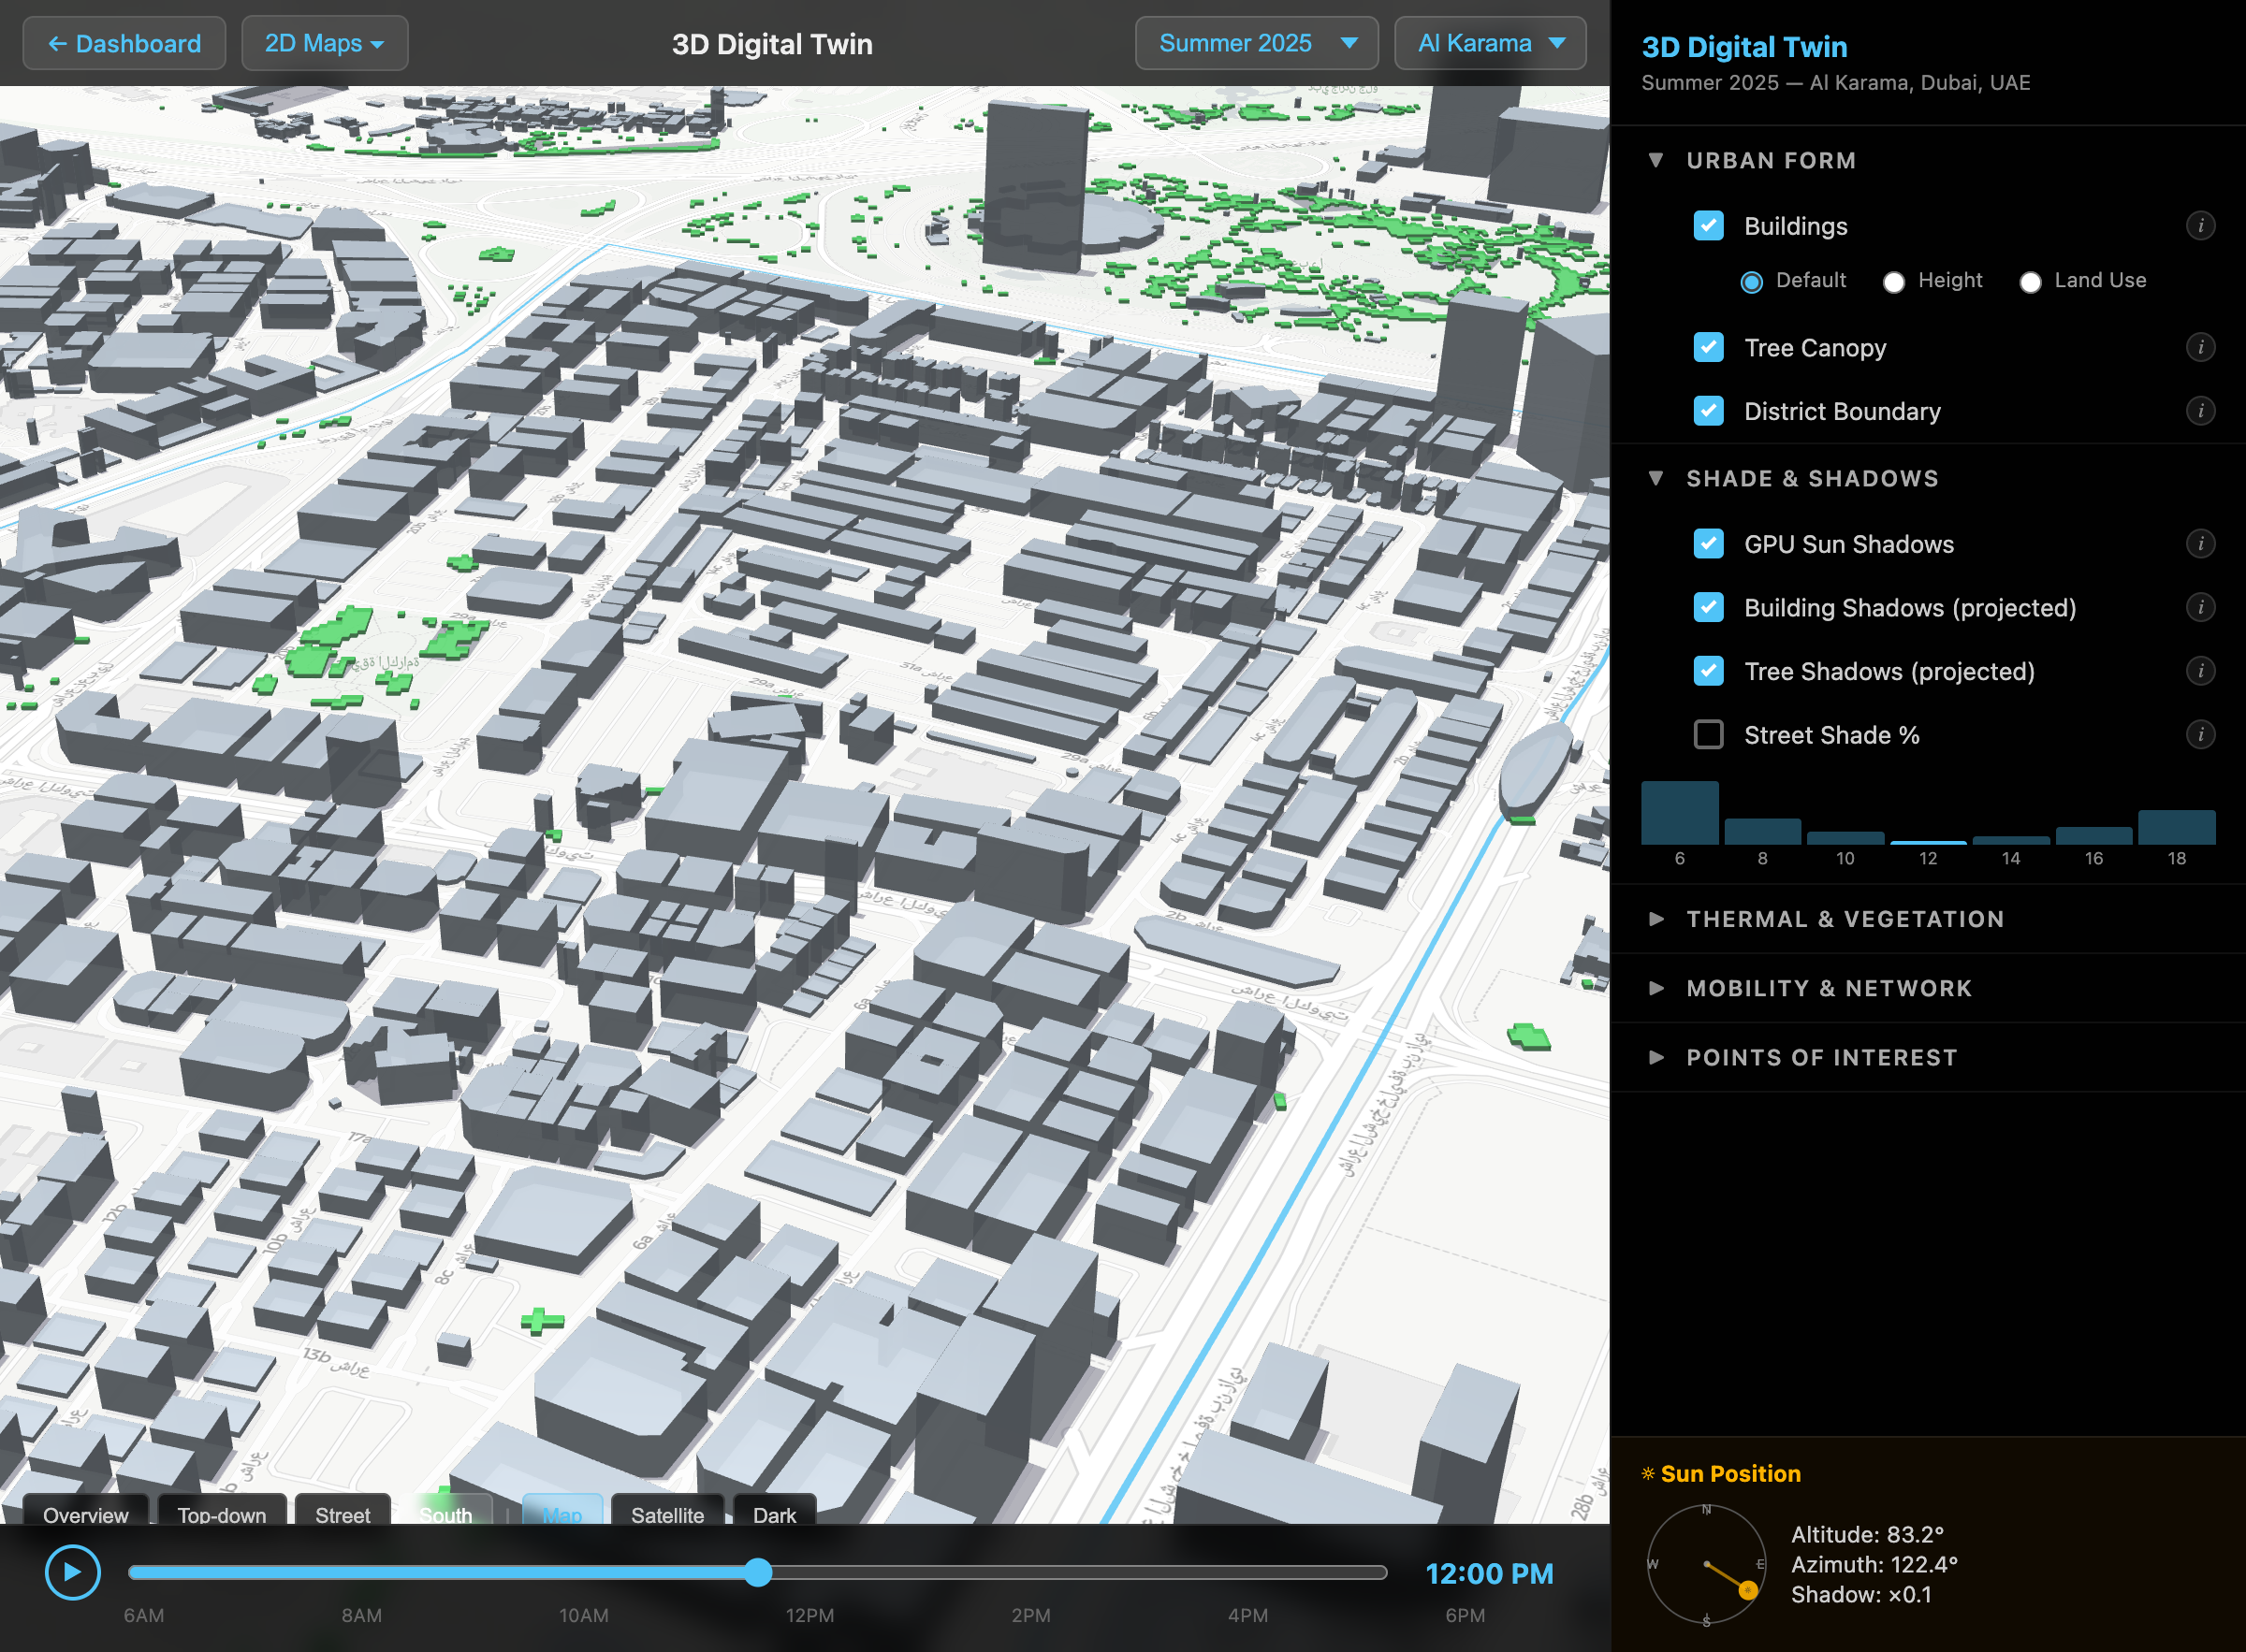The image size is (2246, 1652).
Task: Click the play button on the timeline
Action: 72,1572
